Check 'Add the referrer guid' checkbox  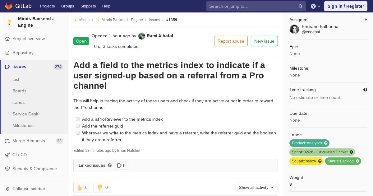coord(78,126)
